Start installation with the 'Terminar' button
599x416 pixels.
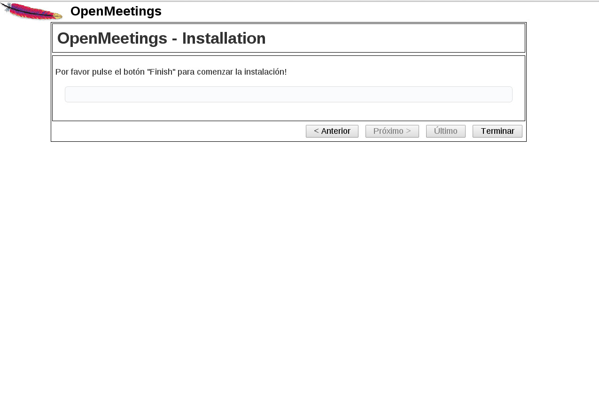[x=498, y=131]
